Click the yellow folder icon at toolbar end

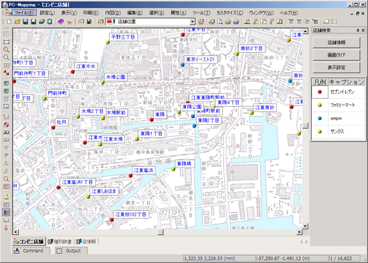[326, 22]
